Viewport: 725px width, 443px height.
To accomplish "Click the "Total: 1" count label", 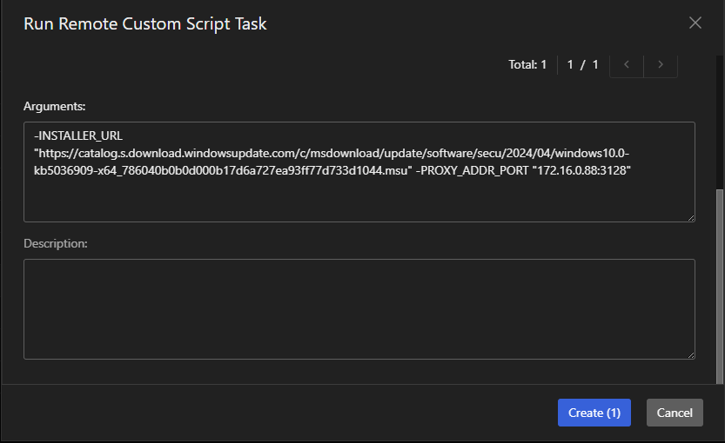I will (x=527, y=64).
